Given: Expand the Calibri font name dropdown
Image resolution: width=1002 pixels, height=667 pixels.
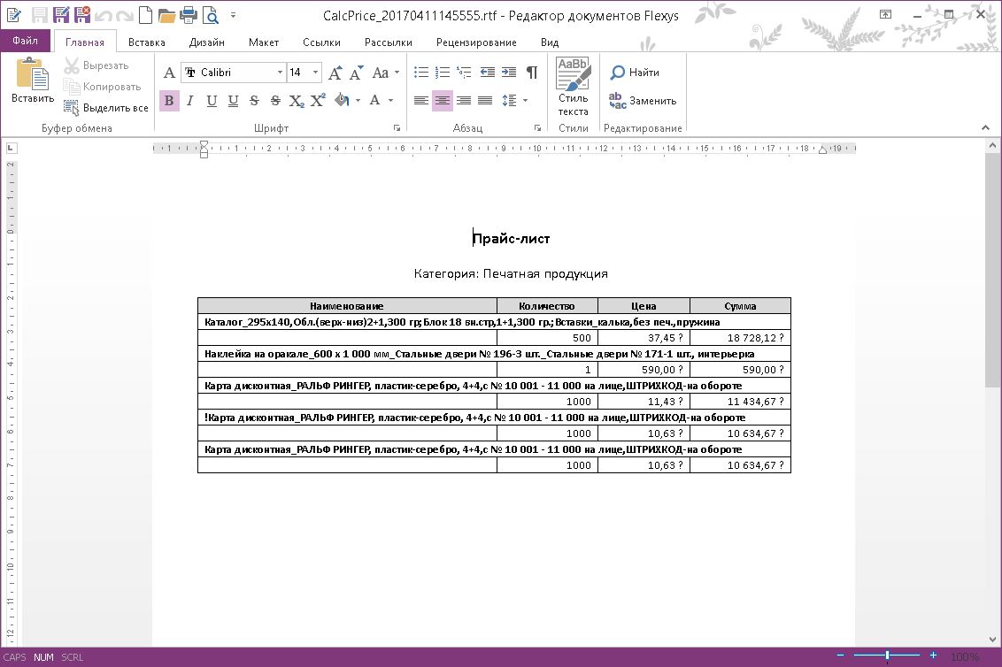Looking at the screenshot, I should pyautogui.click(x=280, y=73).
